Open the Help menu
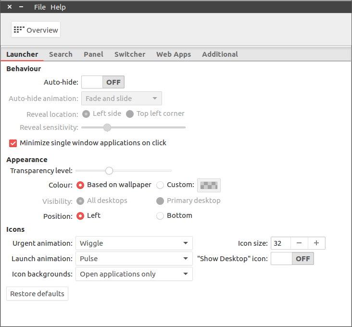The image size is (352, 327). pos(58,7)
